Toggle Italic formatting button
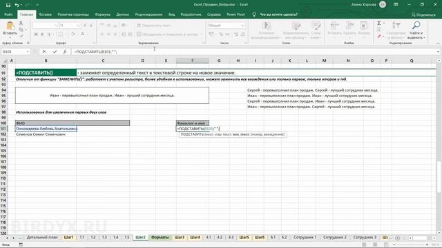Screen dimensions: 442x248 point(42,34)
